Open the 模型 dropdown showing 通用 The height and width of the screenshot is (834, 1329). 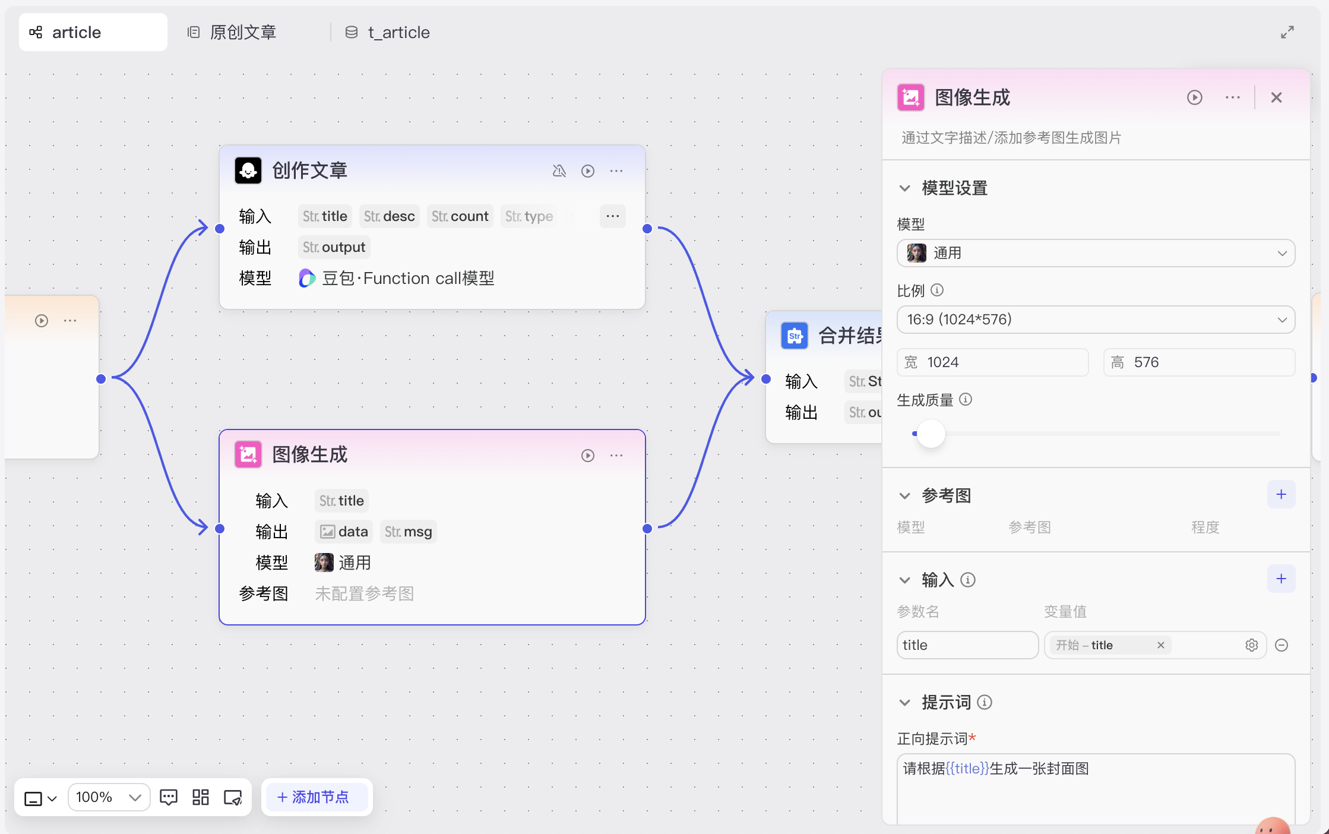click(x=1095, y=253)
